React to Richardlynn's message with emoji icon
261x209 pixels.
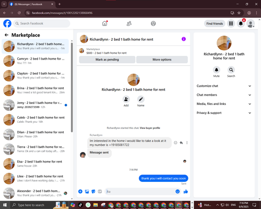pyautogui.click(x=175, y=143)
